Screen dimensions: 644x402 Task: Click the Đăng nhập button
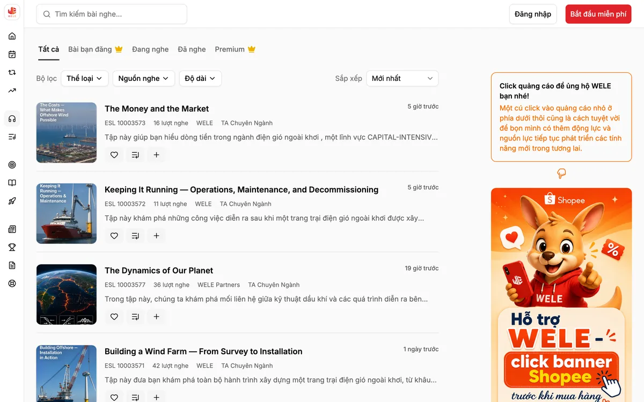[x=533, y=14]
